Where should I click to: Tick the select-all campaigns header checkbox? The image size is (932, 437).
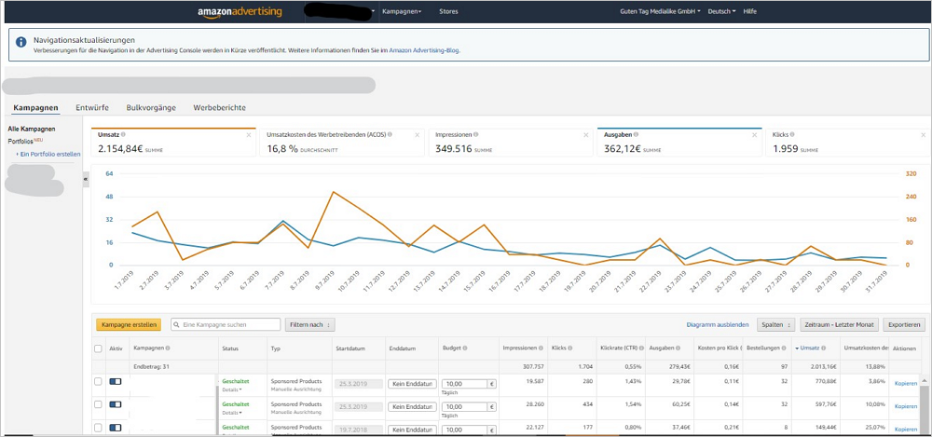coord(99,348)
